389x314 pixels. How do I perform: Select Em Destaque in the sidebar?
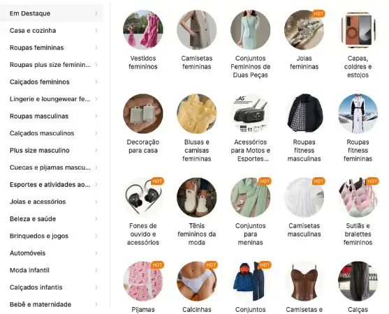click(x=52, y=13)
